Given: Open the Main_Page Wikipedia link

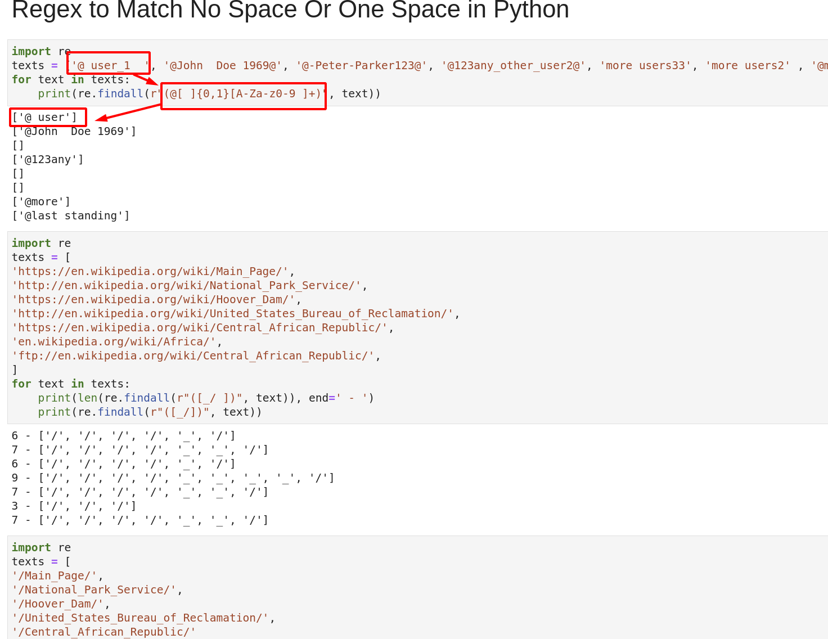Looking at the screenshot, I should 150,271.
